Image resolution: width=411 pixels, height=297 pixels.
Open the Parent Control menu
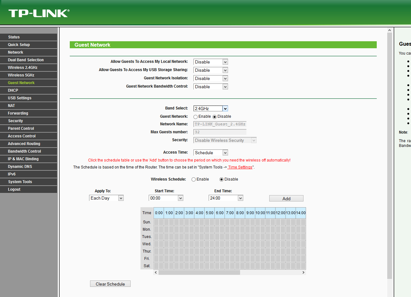[21, 129]
